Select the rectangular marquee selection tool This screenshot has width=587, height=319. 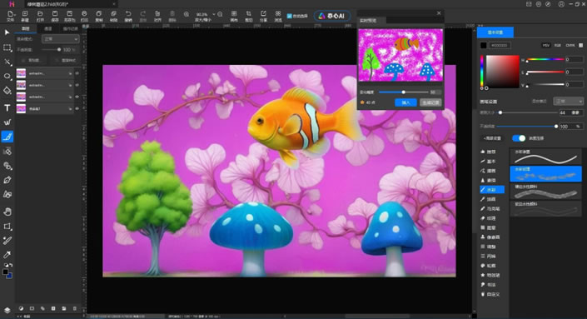[x=7, y=47]
